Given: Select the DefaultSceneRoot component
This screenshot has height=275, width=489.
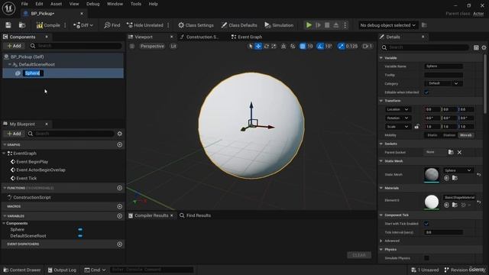Looking at the screenshot, I should (x=37, y=64).
